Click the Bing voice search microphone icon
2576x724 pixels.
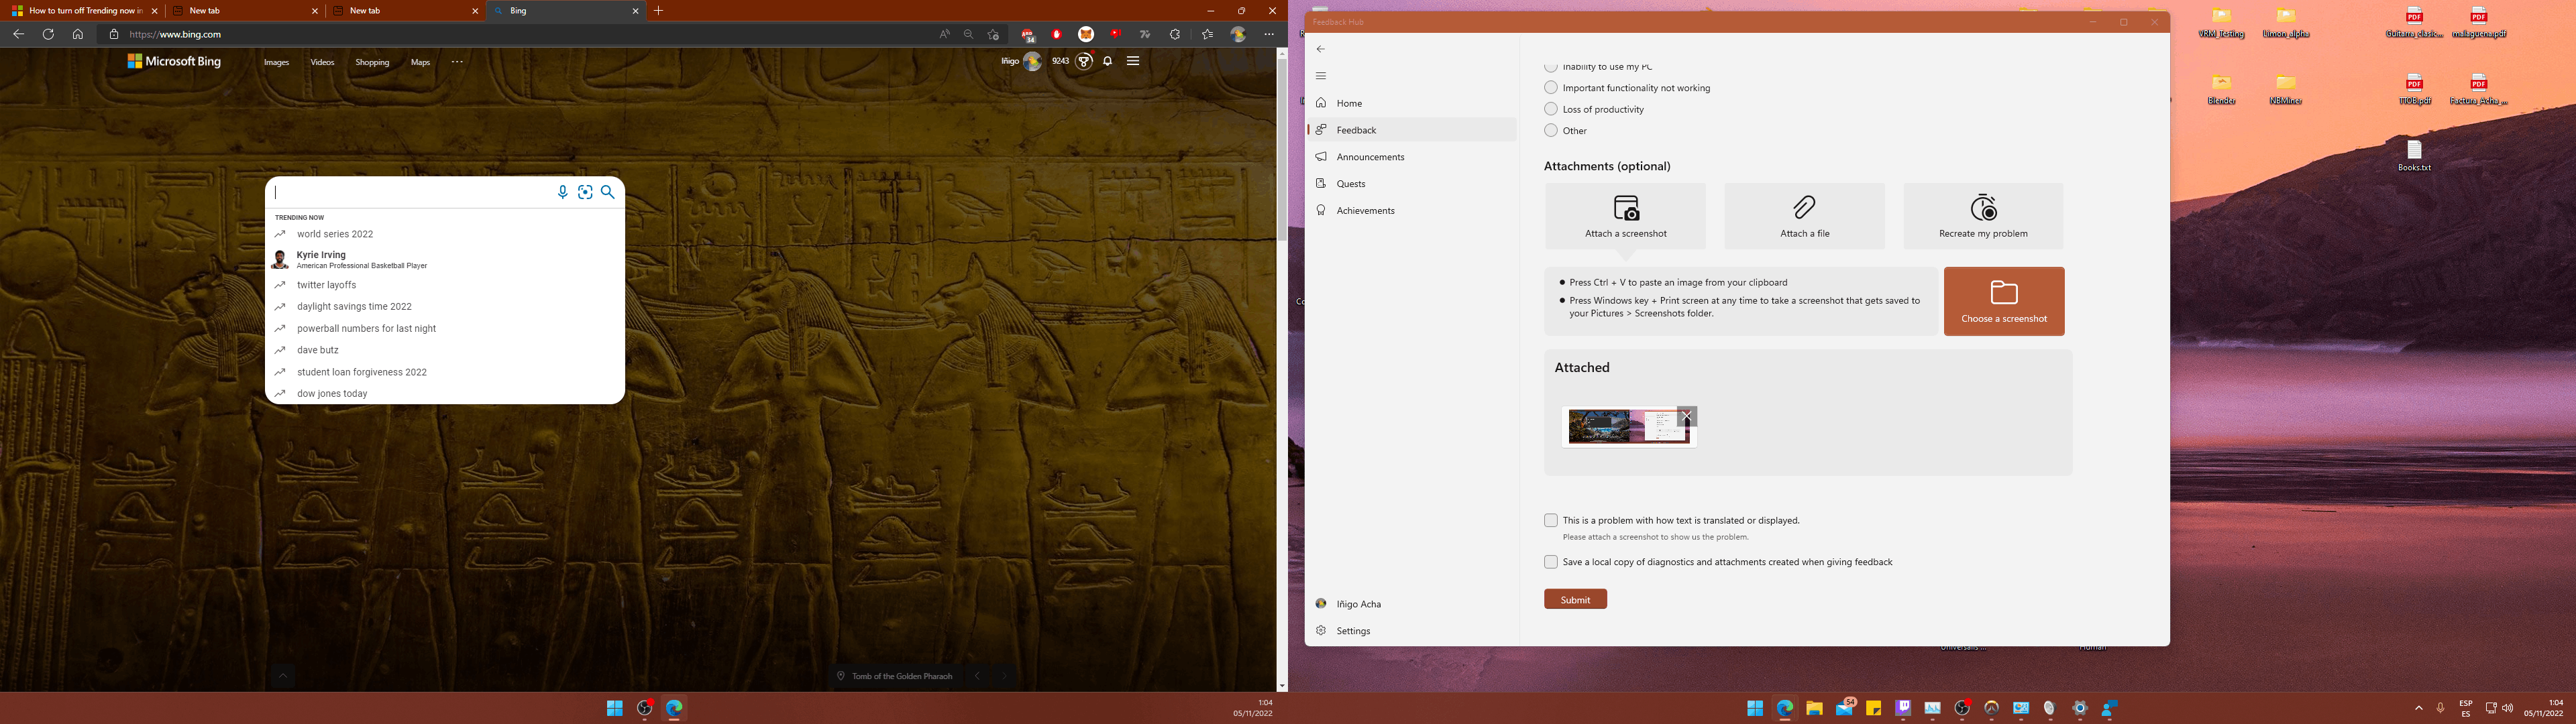563,192
